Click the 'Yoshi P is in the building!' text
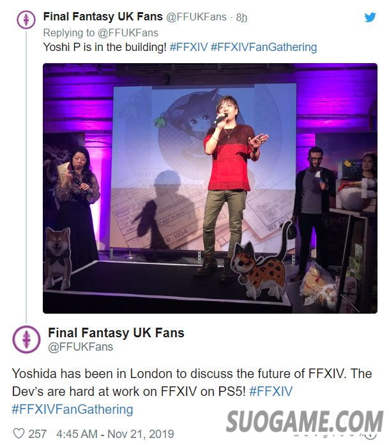This screenshot has width=389, height=445. click(x=105, y=47)
